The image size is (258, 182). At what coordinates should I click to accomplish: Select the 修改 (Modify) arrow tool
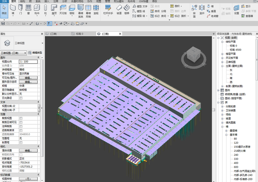point(4,11)
